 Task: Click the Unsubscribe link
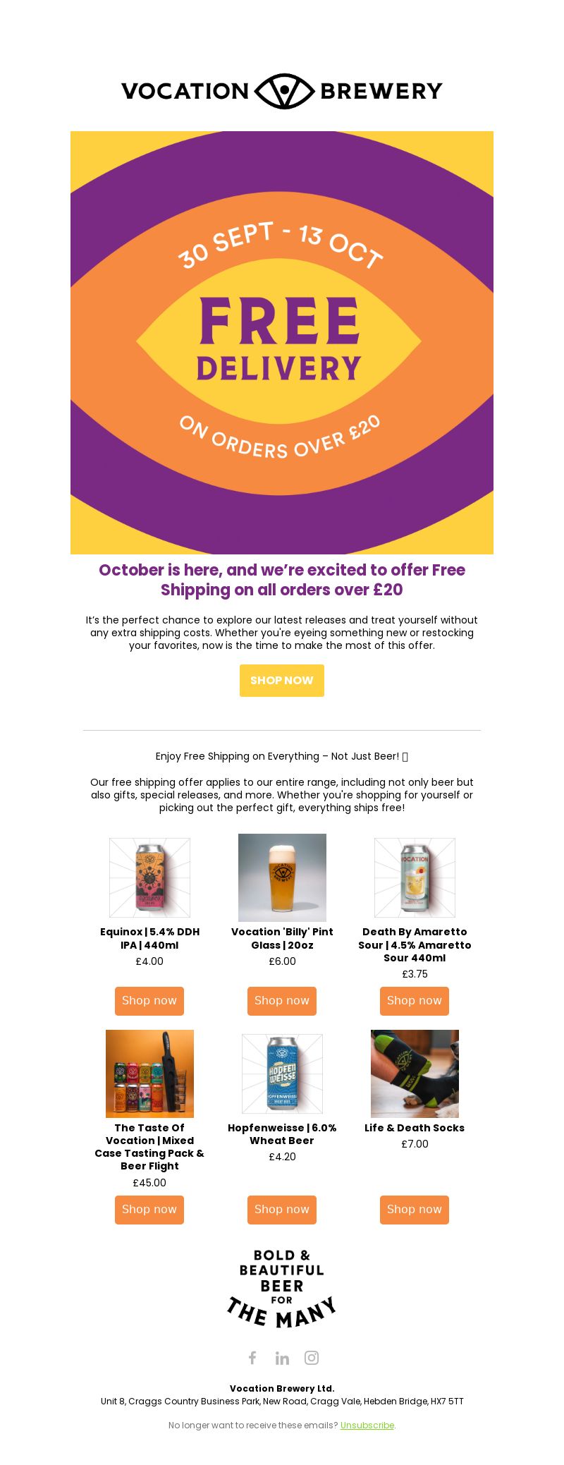pyautogui.click(x=367, y=1425)
